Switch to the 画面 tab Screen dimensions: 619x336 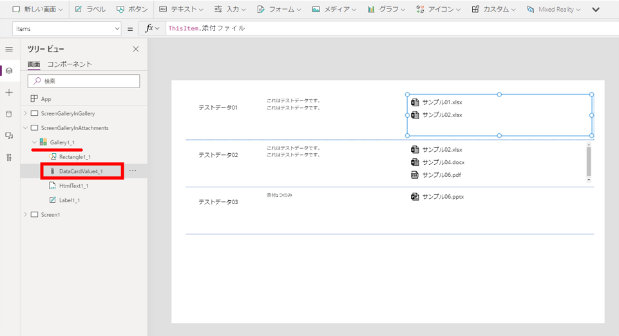click(33, 64)
